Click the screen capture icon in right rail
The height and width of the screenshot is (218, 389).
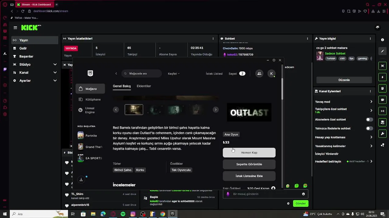[x=382, y=66]
